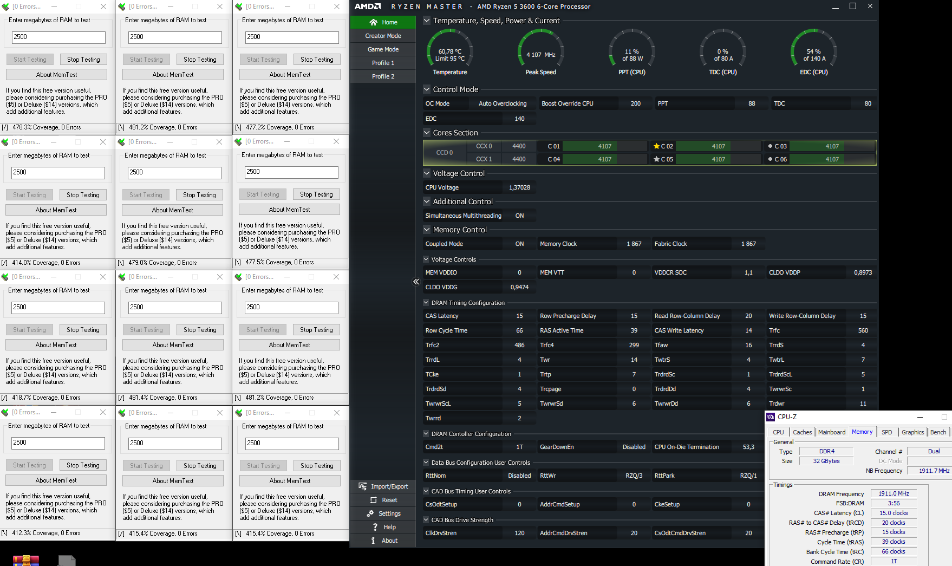This screenshot has width=952, height=566.
Task: Click title icon of MemTest window showing 418.7% Coverage
Action: coord(5,277)
